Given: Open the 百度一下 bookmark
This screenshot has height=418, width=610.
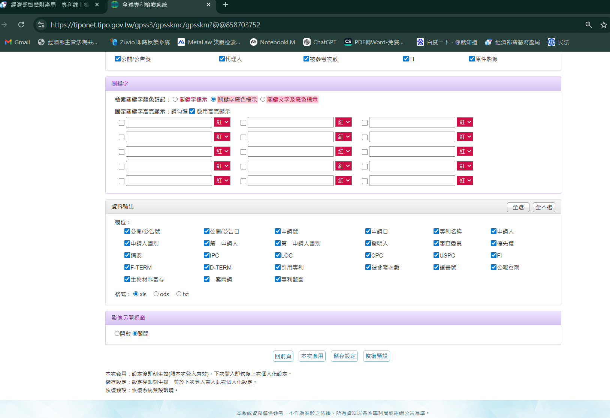Looking at the screenshot, I should click(447, 42).
